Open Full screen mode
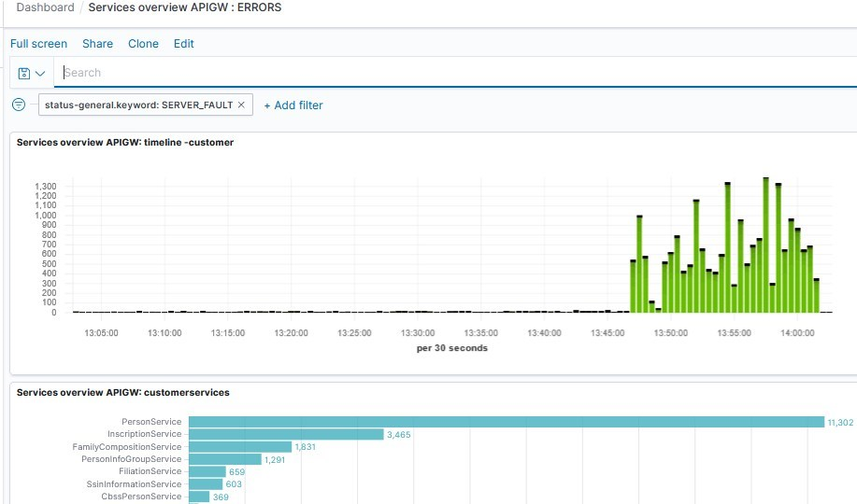Screen dimensions: 857x504 [38, 44]
